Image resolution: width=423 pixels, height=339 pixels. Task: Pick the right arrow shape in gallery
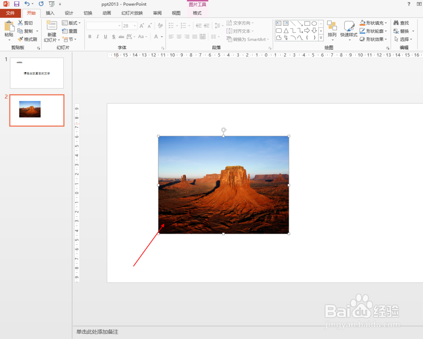click(x=307, y=30)
